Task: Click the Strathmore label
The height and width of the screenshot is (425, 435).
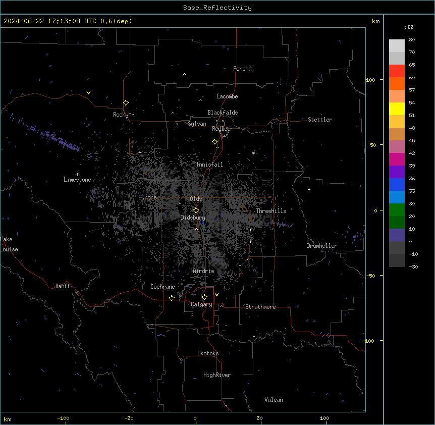Action: click(260, 307)
